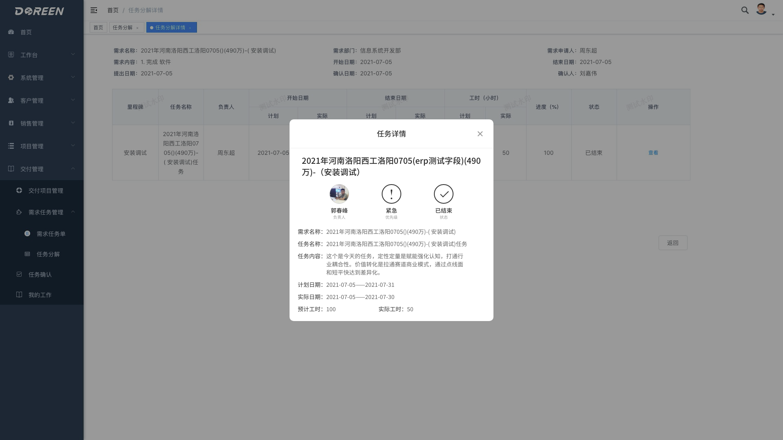Image resolution: width=783 pixels, height=440 pixels.
Task: Click the sidebar collapse hamburger icon
Action: click(94, 10)
